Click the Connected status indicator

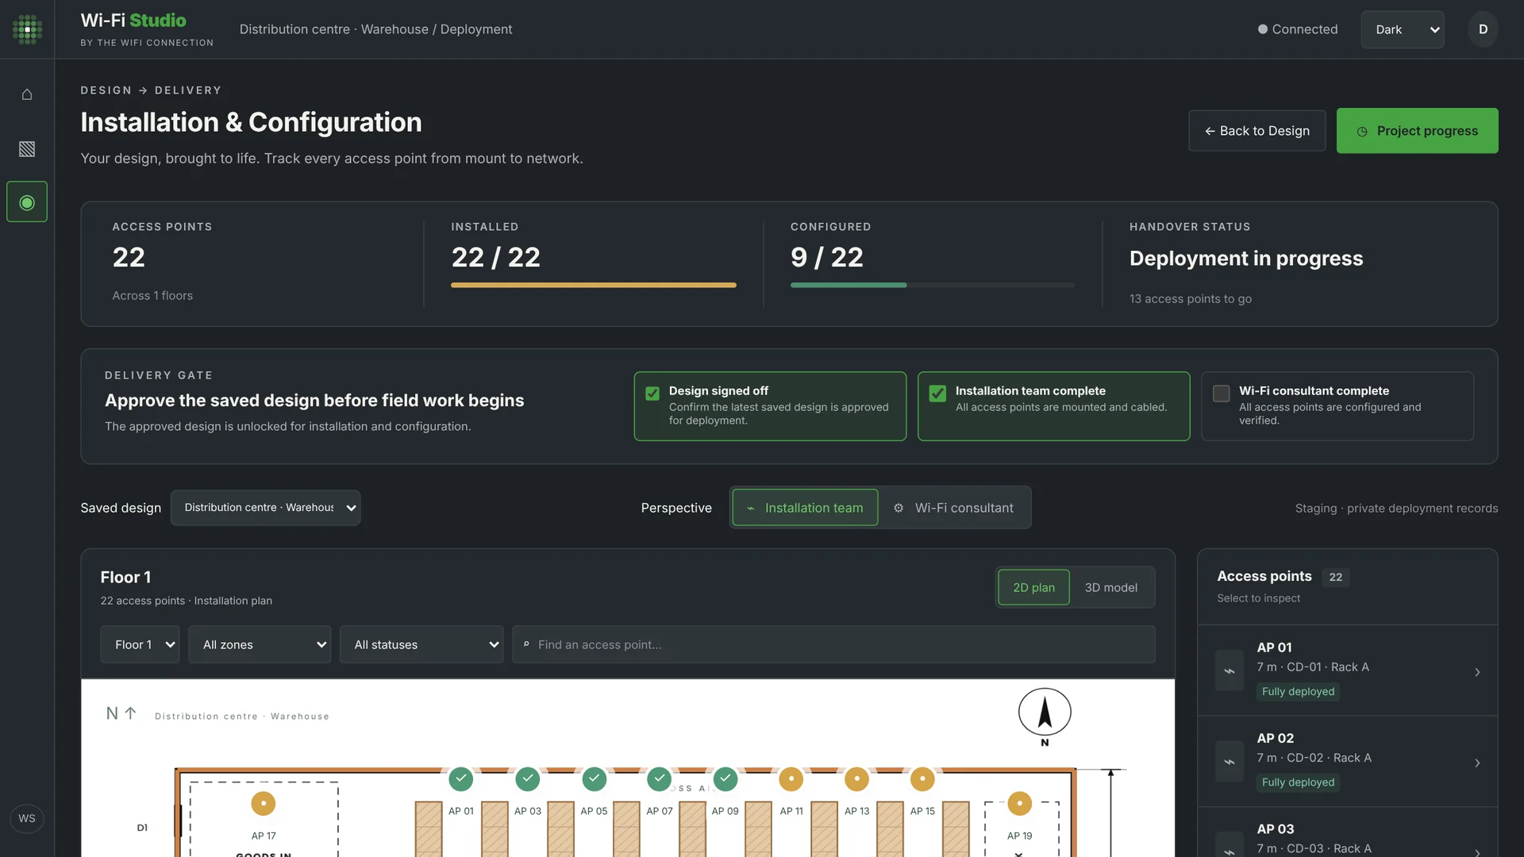tap(1298, 29)
